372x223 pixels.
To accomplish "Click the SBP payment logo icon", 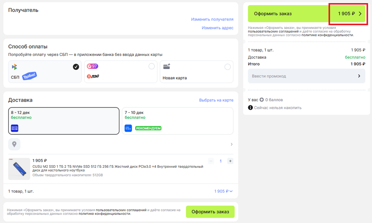I will (x=14, y=67).
